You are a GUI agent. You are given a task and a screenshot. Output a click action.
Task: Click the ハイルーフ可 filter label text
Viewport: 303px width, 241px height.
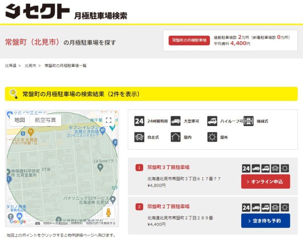[232, 121]
